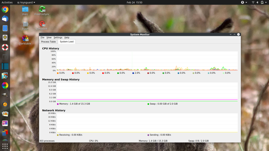Click the Wi-Fi icon in top bar
Screen dimensions: 269x151
[253, 2]
